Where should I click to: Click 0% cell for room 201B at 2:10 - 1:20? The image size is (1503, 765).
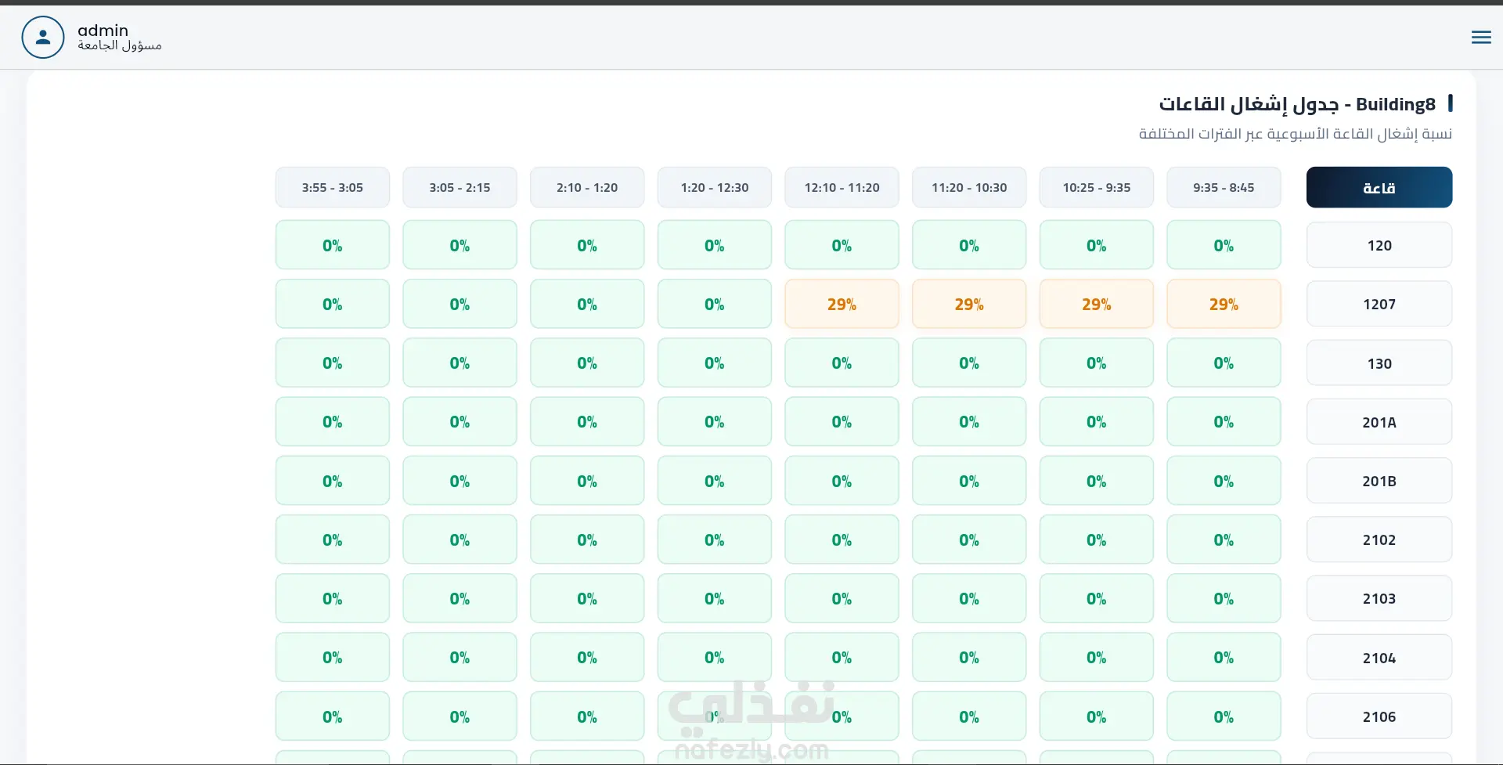(x=587, y=481)
